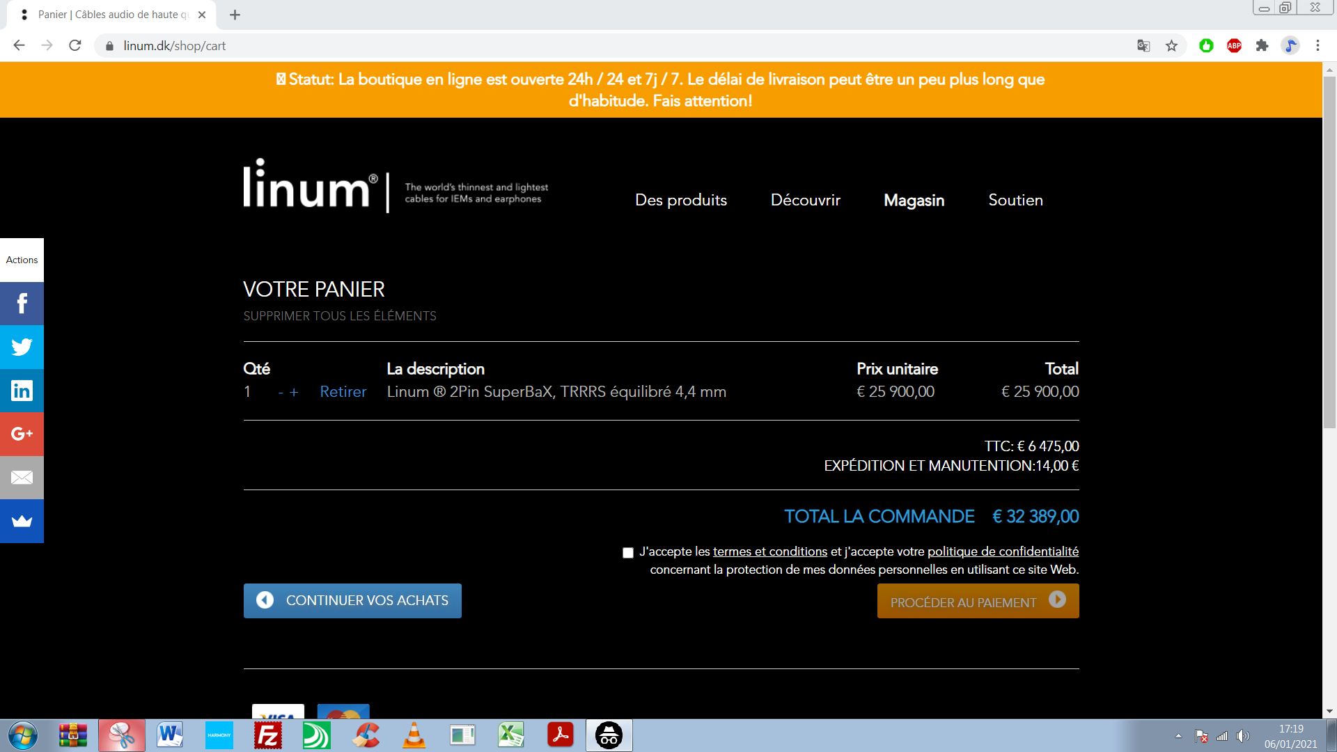Click the crown icon in sidebar
The width and height of the screenshot is (1337, 752).
[x=22, y=521]
